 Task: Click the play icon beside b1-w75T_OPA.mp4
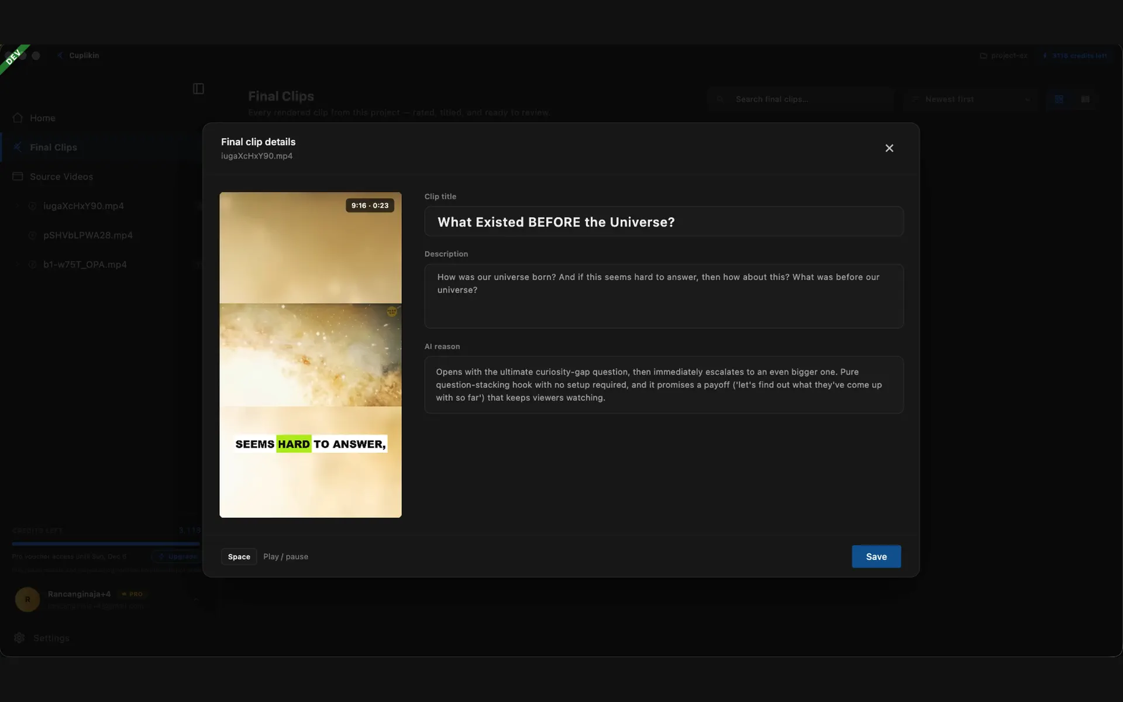(33, 264)
